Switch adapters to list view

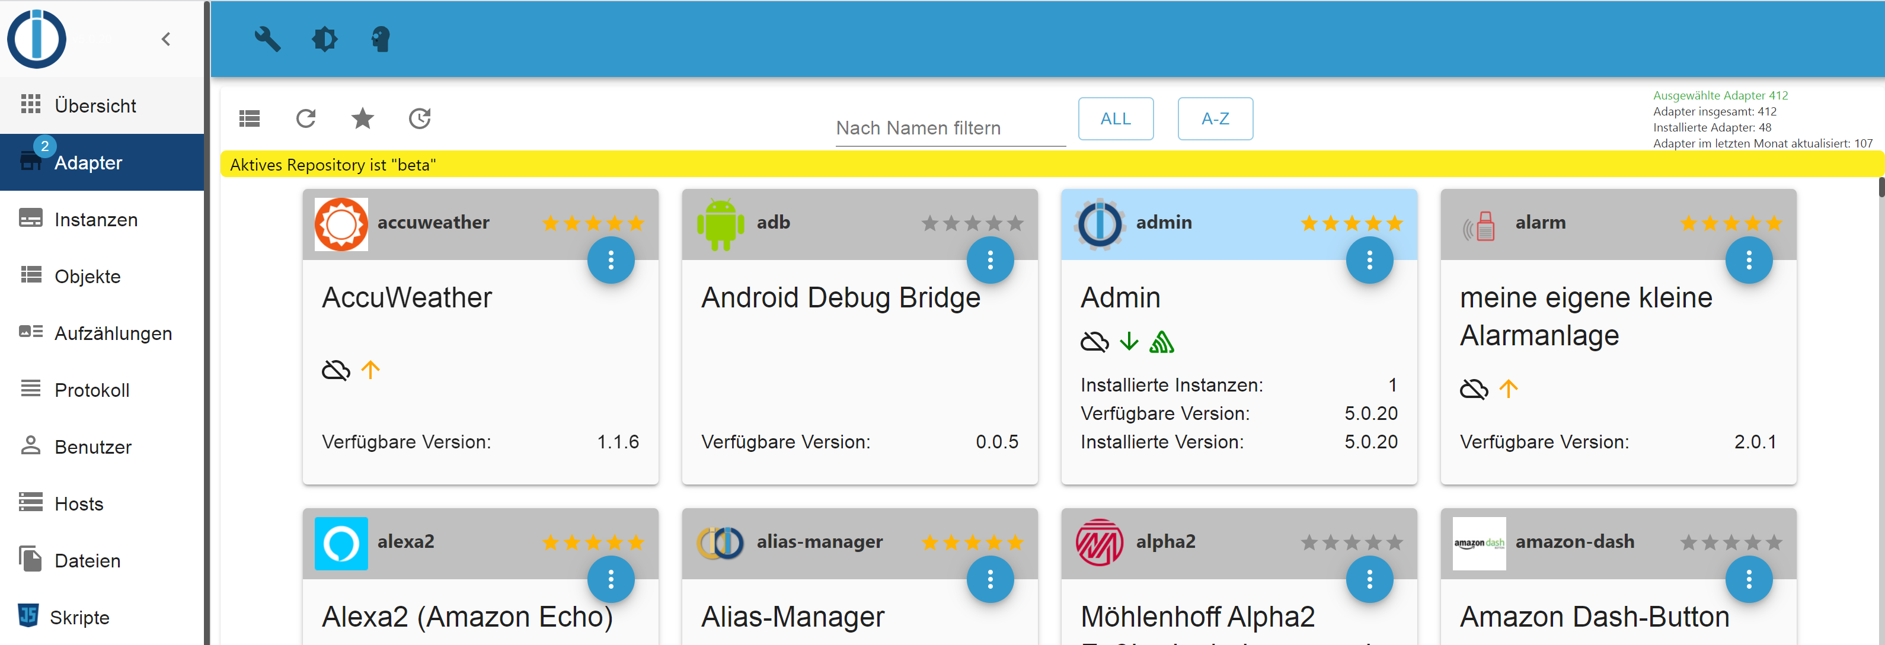[250, 118]
